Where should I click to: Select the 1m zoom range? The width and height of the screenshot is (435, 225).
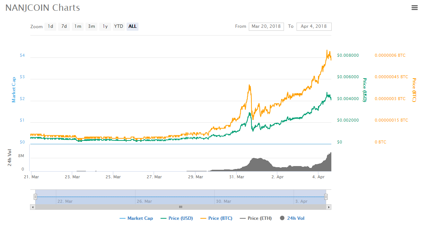78,26
